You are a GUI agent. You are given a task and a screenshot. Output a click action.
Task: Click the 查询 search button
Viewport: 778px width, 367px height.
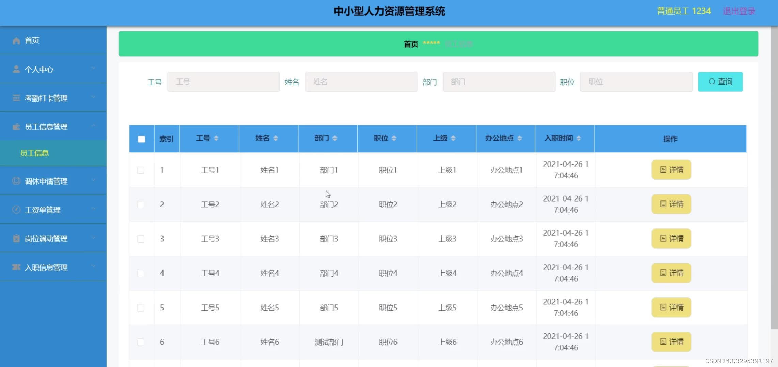click(x=720, y=82)
